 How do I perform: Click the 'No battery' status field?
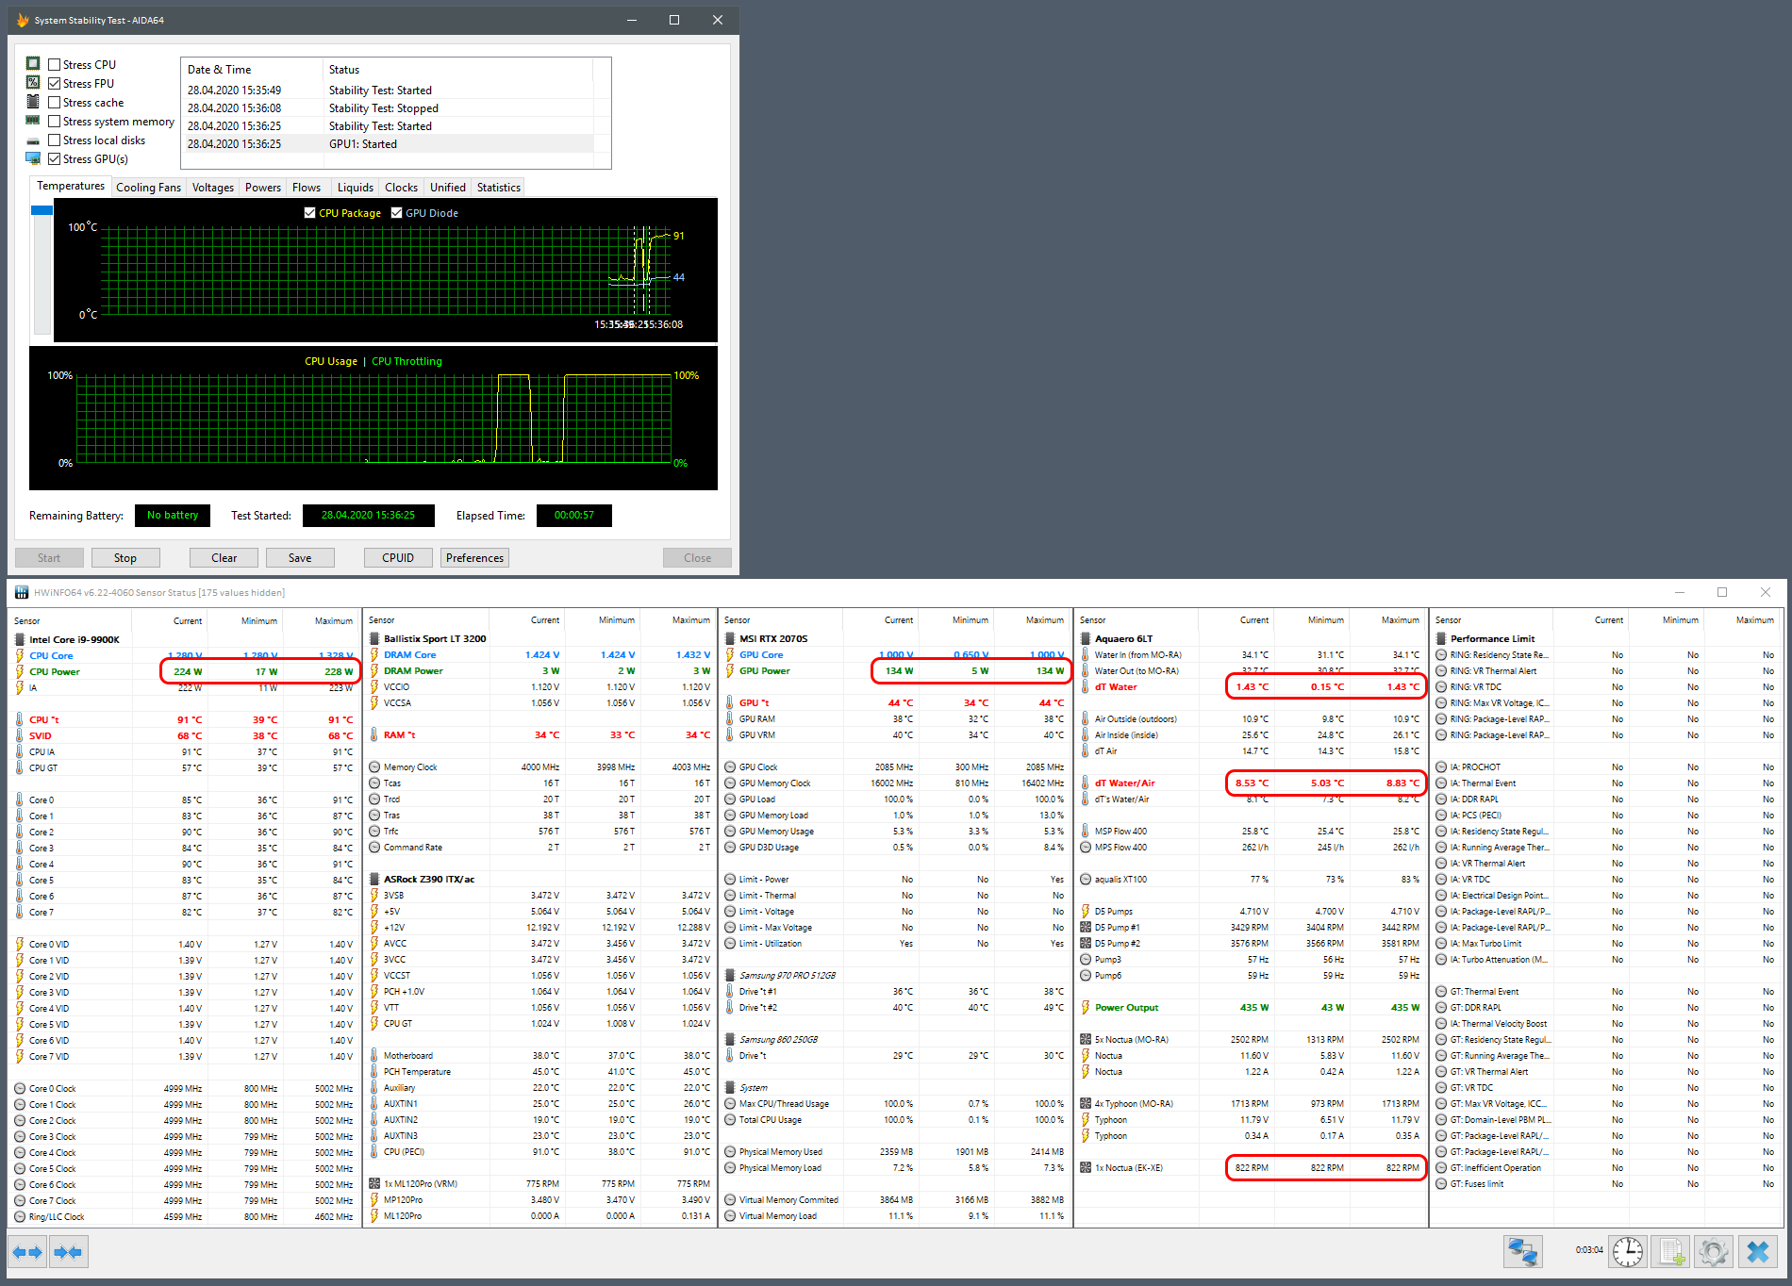coord(173,515)
